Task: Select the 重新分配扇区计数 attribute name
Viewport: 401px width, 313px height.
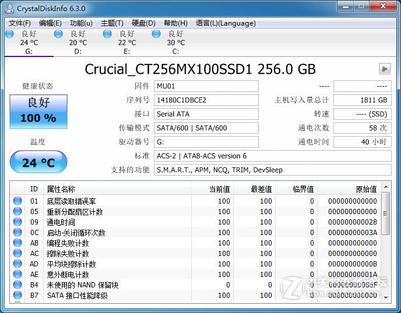Action: point(75,212)
